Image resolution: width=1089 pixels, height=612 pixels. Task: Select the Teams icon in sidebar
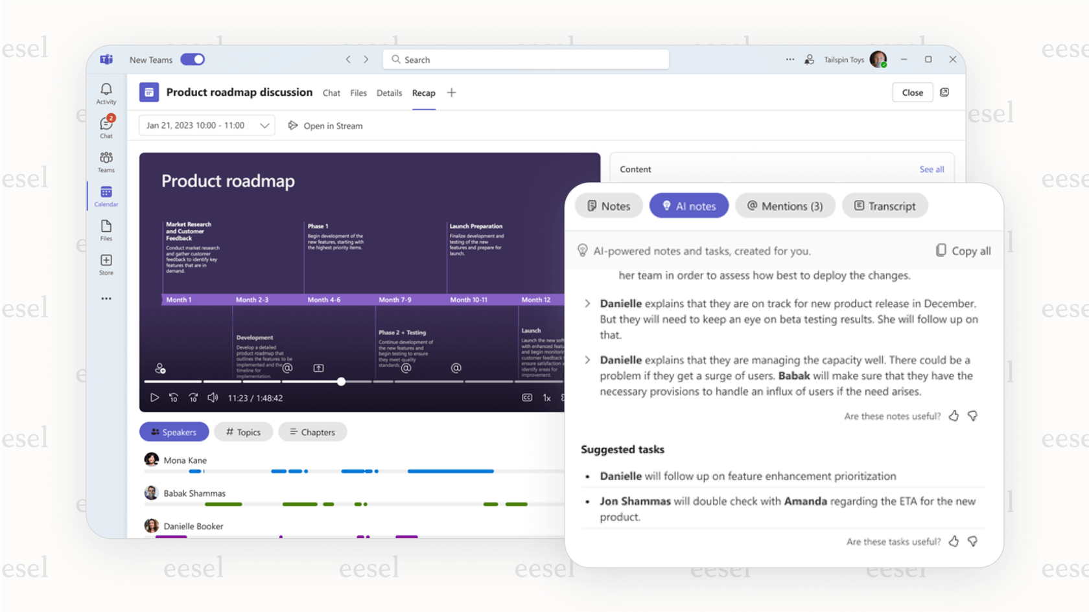click(x=106, y=160)
